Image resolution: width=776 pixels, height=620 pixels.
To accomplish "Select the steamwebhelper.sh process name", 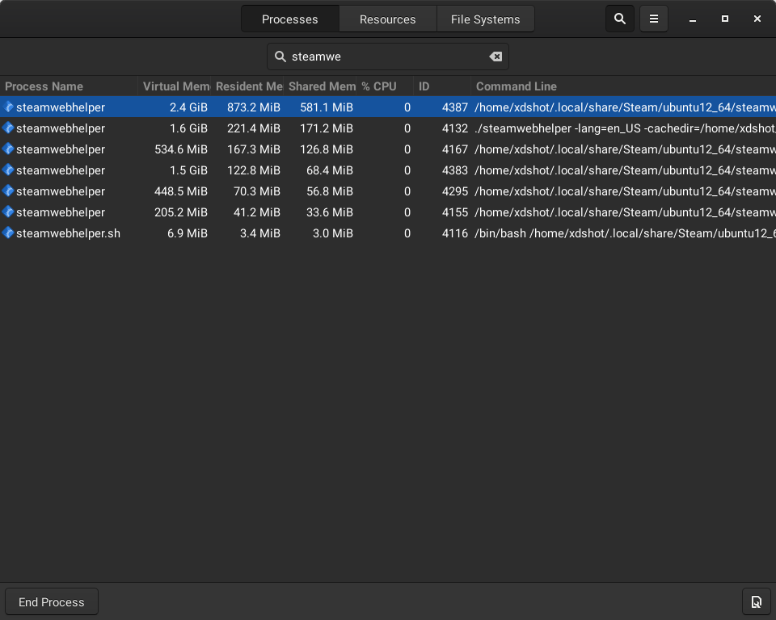I will click(68, 233).
